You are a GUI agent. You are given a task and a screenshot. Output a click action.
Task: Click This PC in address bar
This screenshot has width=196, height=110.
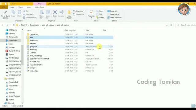(x=24, y=25)
